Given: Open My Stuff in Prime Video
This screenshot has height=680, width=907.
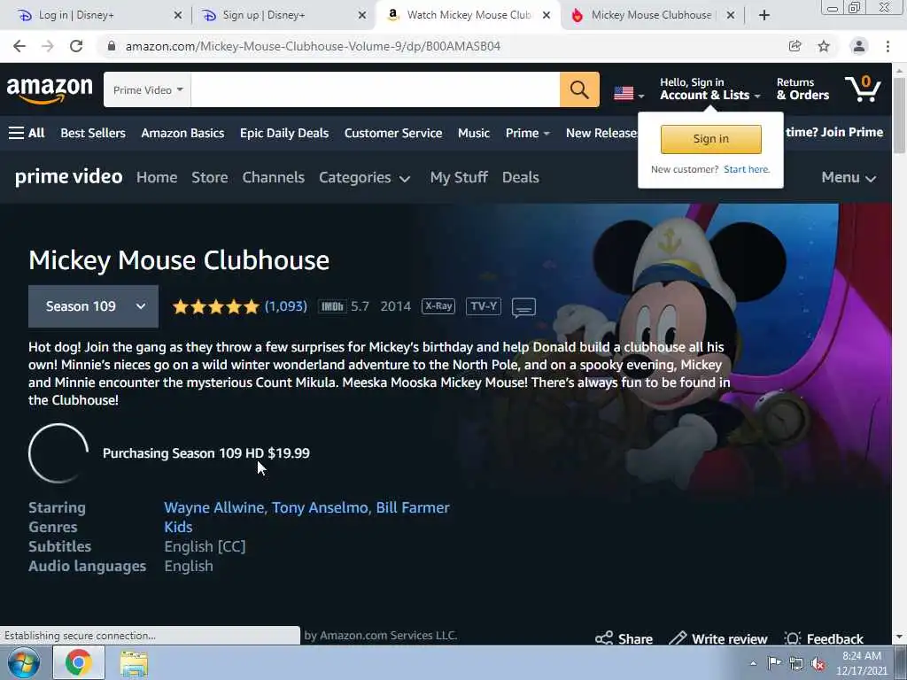Looking at the screenshot, I should point(459,177).
